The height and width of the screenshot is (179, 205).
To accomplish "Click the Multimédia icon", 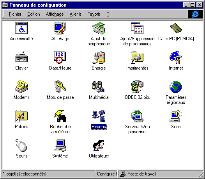I will [99, 86].
